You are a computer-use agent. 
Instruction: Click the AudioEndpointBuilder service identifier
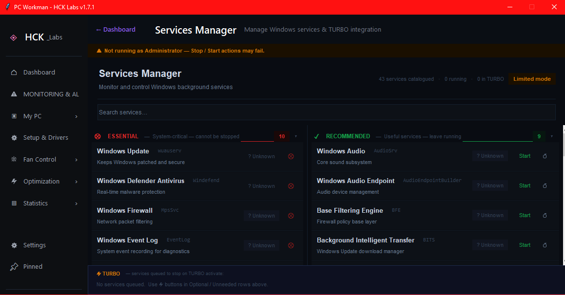432,180
